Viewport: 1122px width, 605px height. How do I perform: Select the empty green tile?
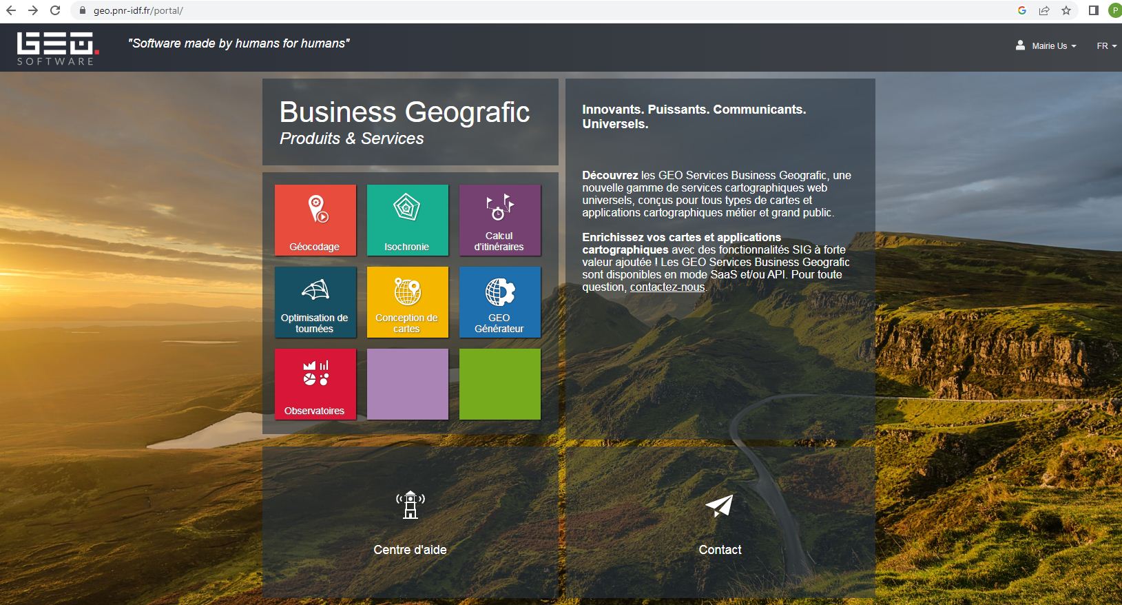[500, 384]
